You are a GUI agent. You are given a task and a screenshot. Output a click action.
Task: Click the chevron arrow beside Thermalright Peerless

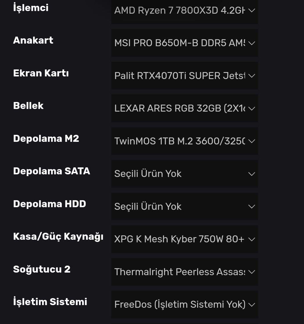pyautogui.click(x=252, y=272)
